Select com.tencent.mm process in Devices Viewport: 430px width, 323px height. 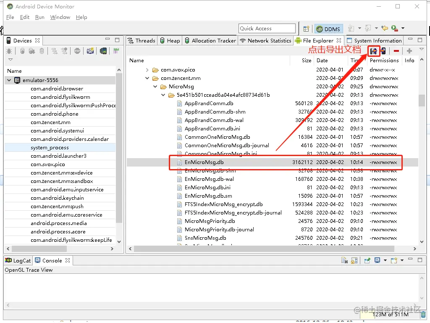click(x=50, y=122)
